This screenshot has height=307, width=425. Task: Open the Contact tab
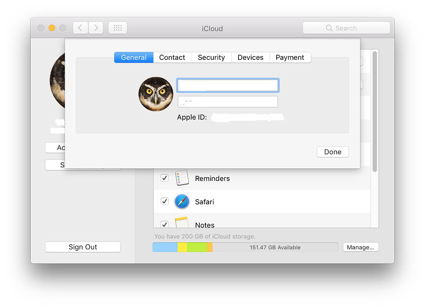click(172, 58)
